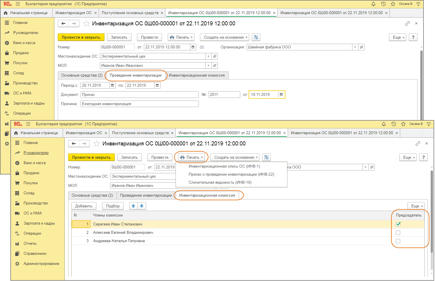Uncheck chairman for Серегеев Иван Степанович

point(398,224)
